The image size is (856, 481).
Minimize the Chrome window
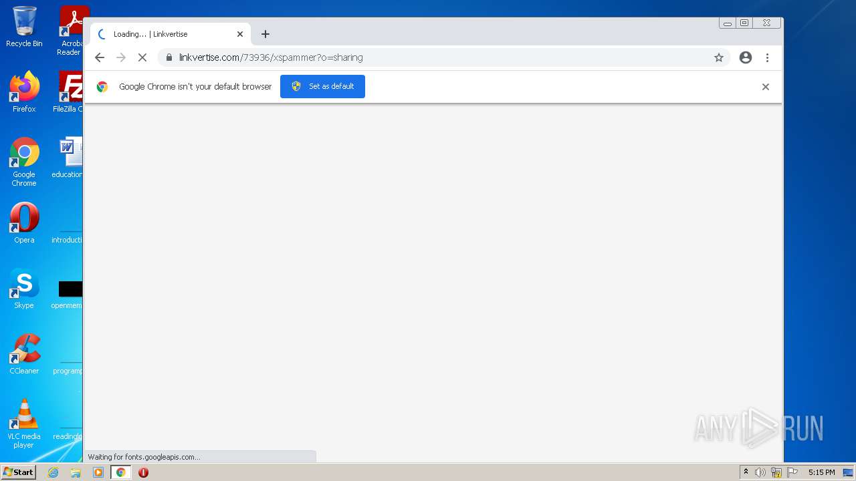pos(728,23)
